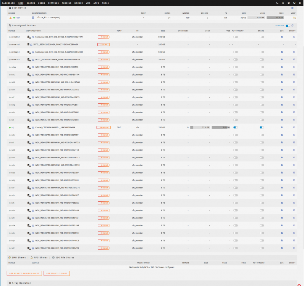Open the web terminal icon
Viewport: 304px width, 286px height.
point(277,3)
